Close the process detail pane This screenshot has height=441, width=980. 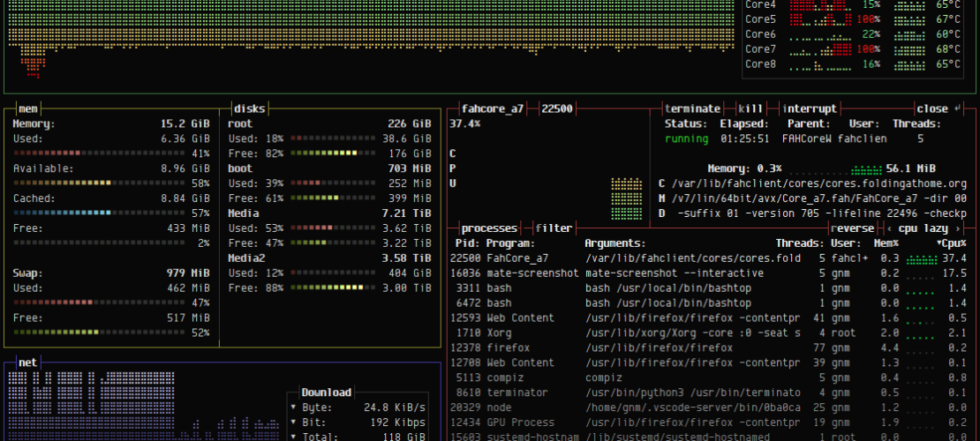point(931,109)
